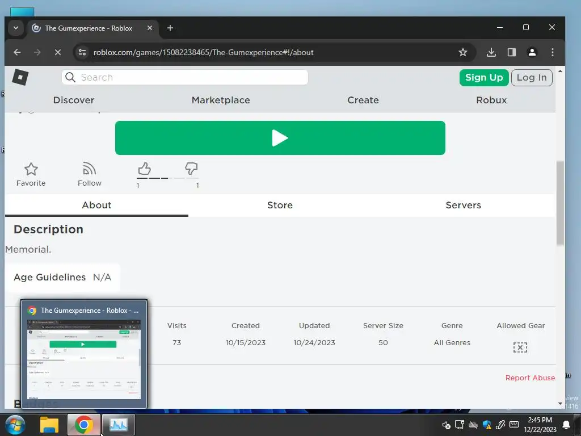Screen dimensions: 581x436
Task: Click the scrollbar up arrow
Action: (560, 71)
